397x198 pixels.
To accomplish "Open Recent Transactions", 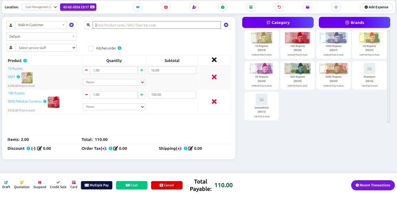I will (373, 185).
